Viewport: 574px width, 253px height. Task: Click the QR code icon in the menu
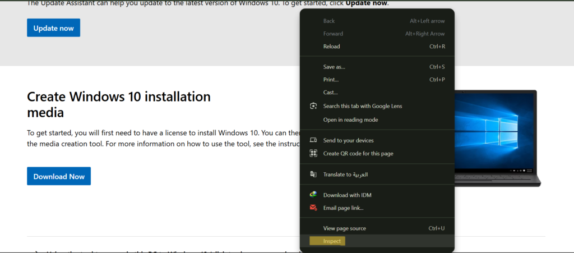click(x=313, y=154)
